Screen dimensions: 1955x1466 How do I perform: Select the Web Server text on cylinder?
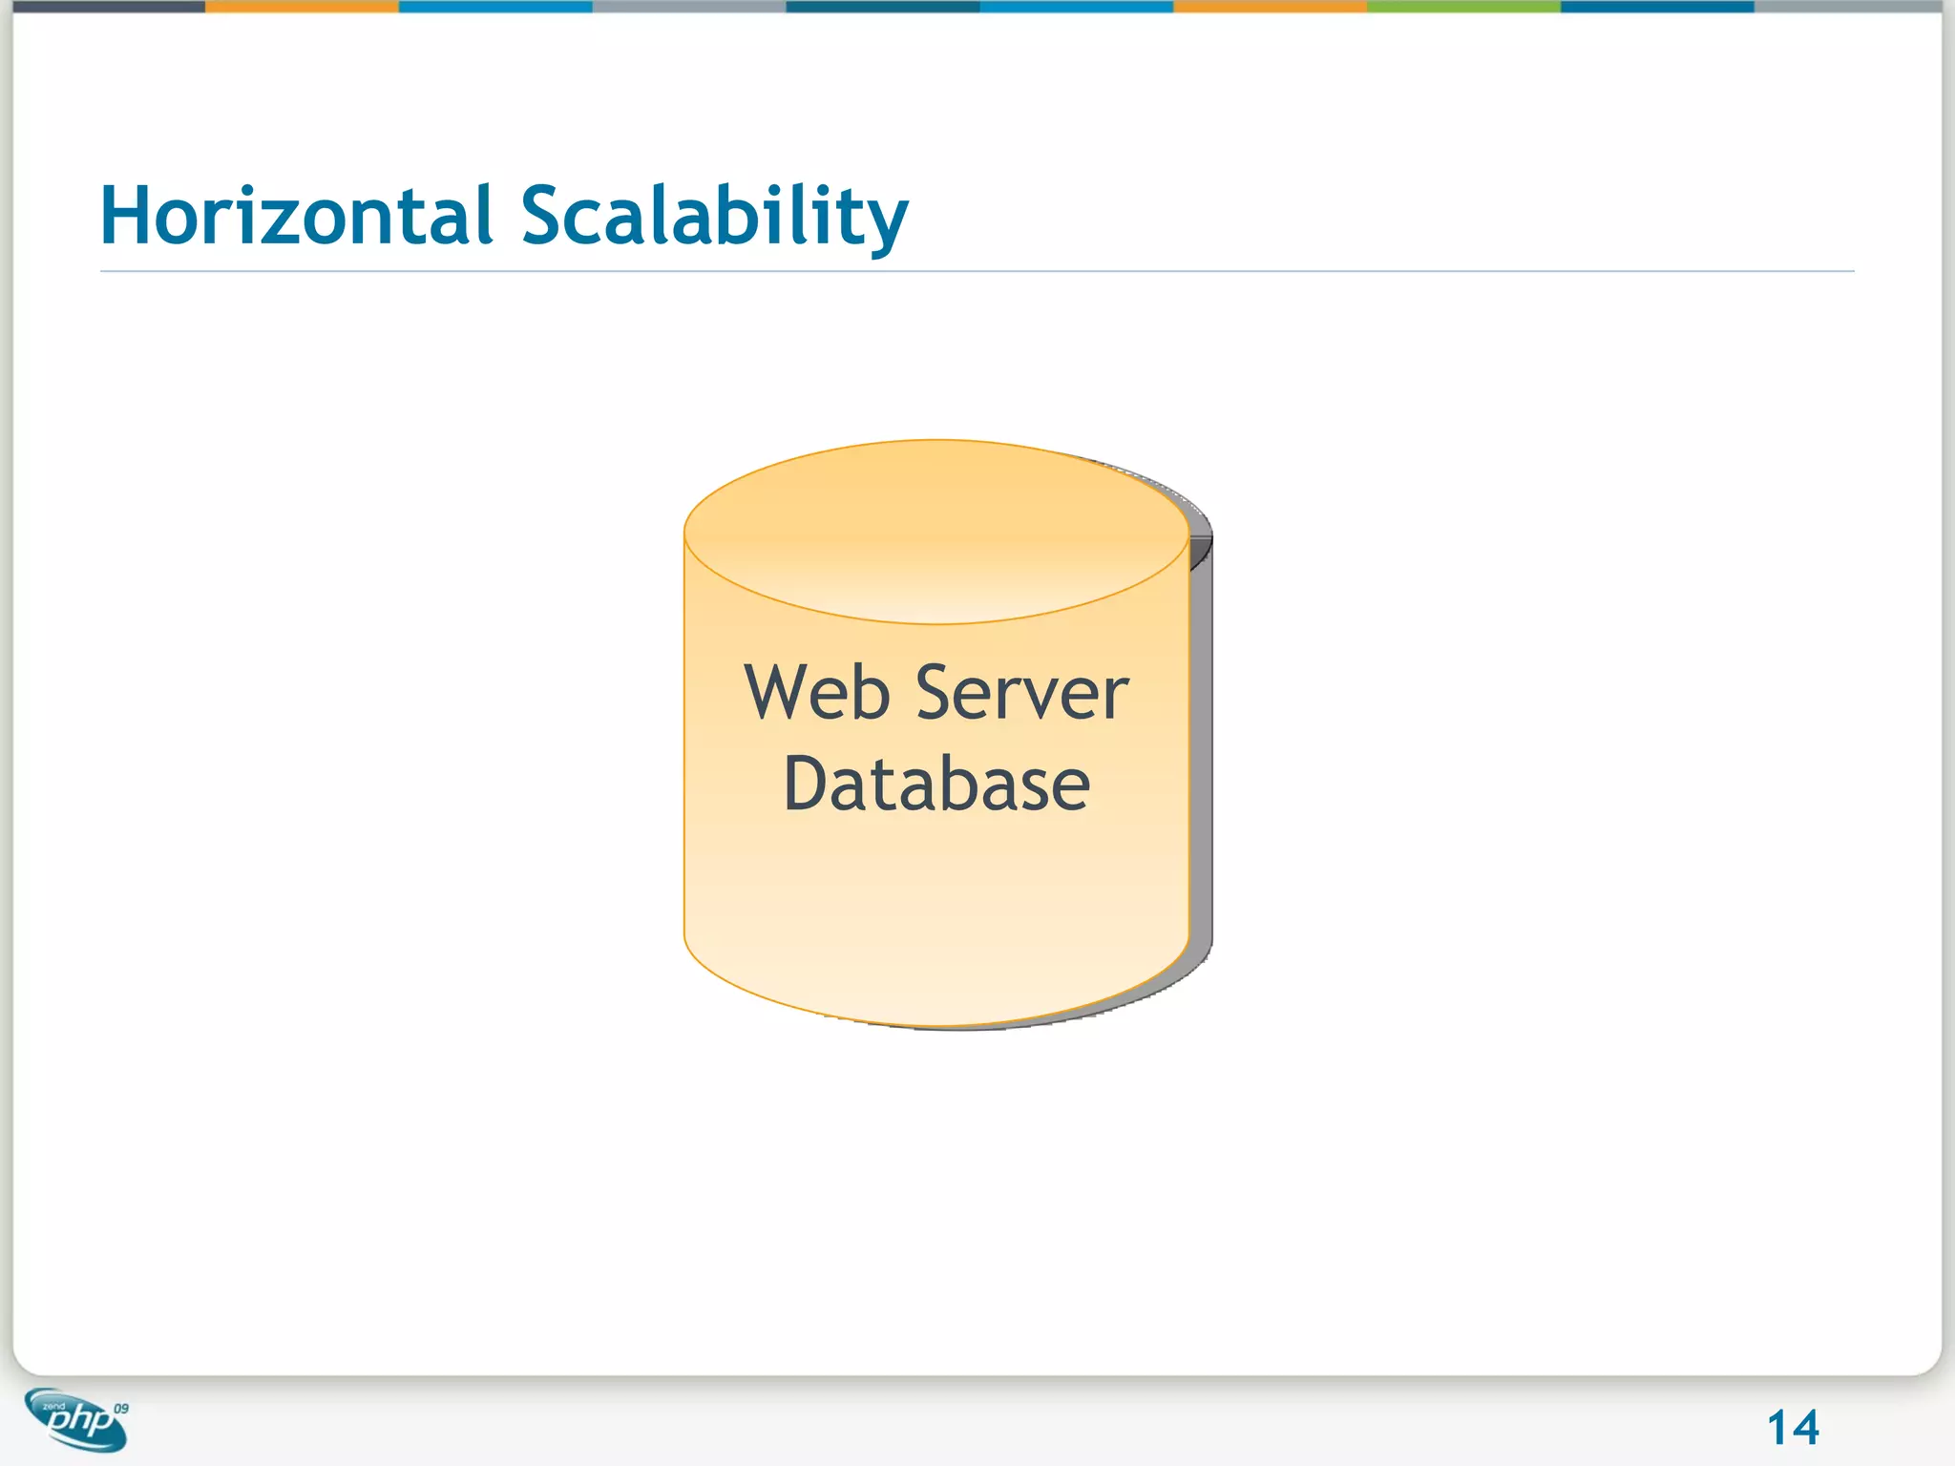[936, 692]
